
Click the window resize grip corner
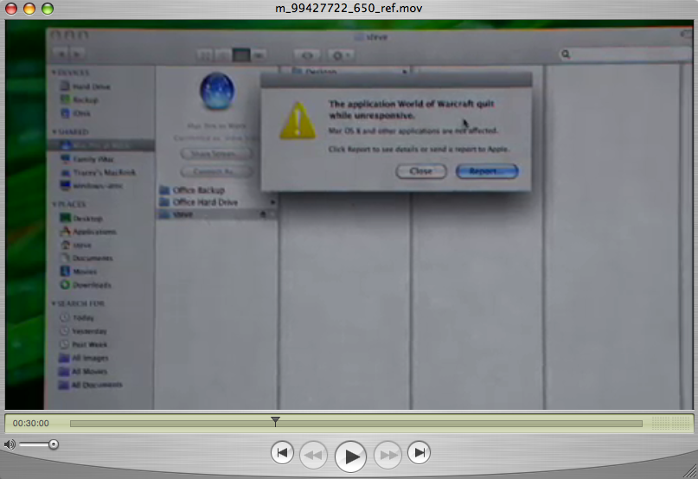(690, 471)
